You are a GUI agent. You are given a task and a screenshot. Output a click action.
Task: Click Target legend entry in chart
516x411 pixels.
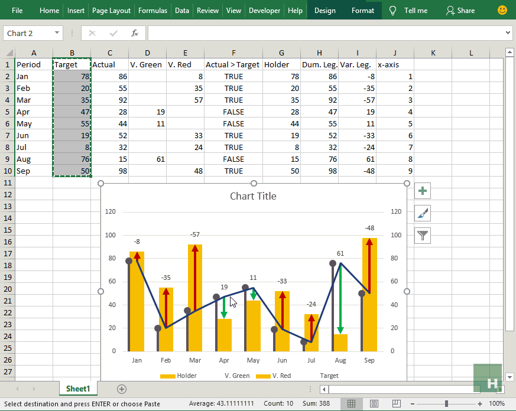(329, 376)
